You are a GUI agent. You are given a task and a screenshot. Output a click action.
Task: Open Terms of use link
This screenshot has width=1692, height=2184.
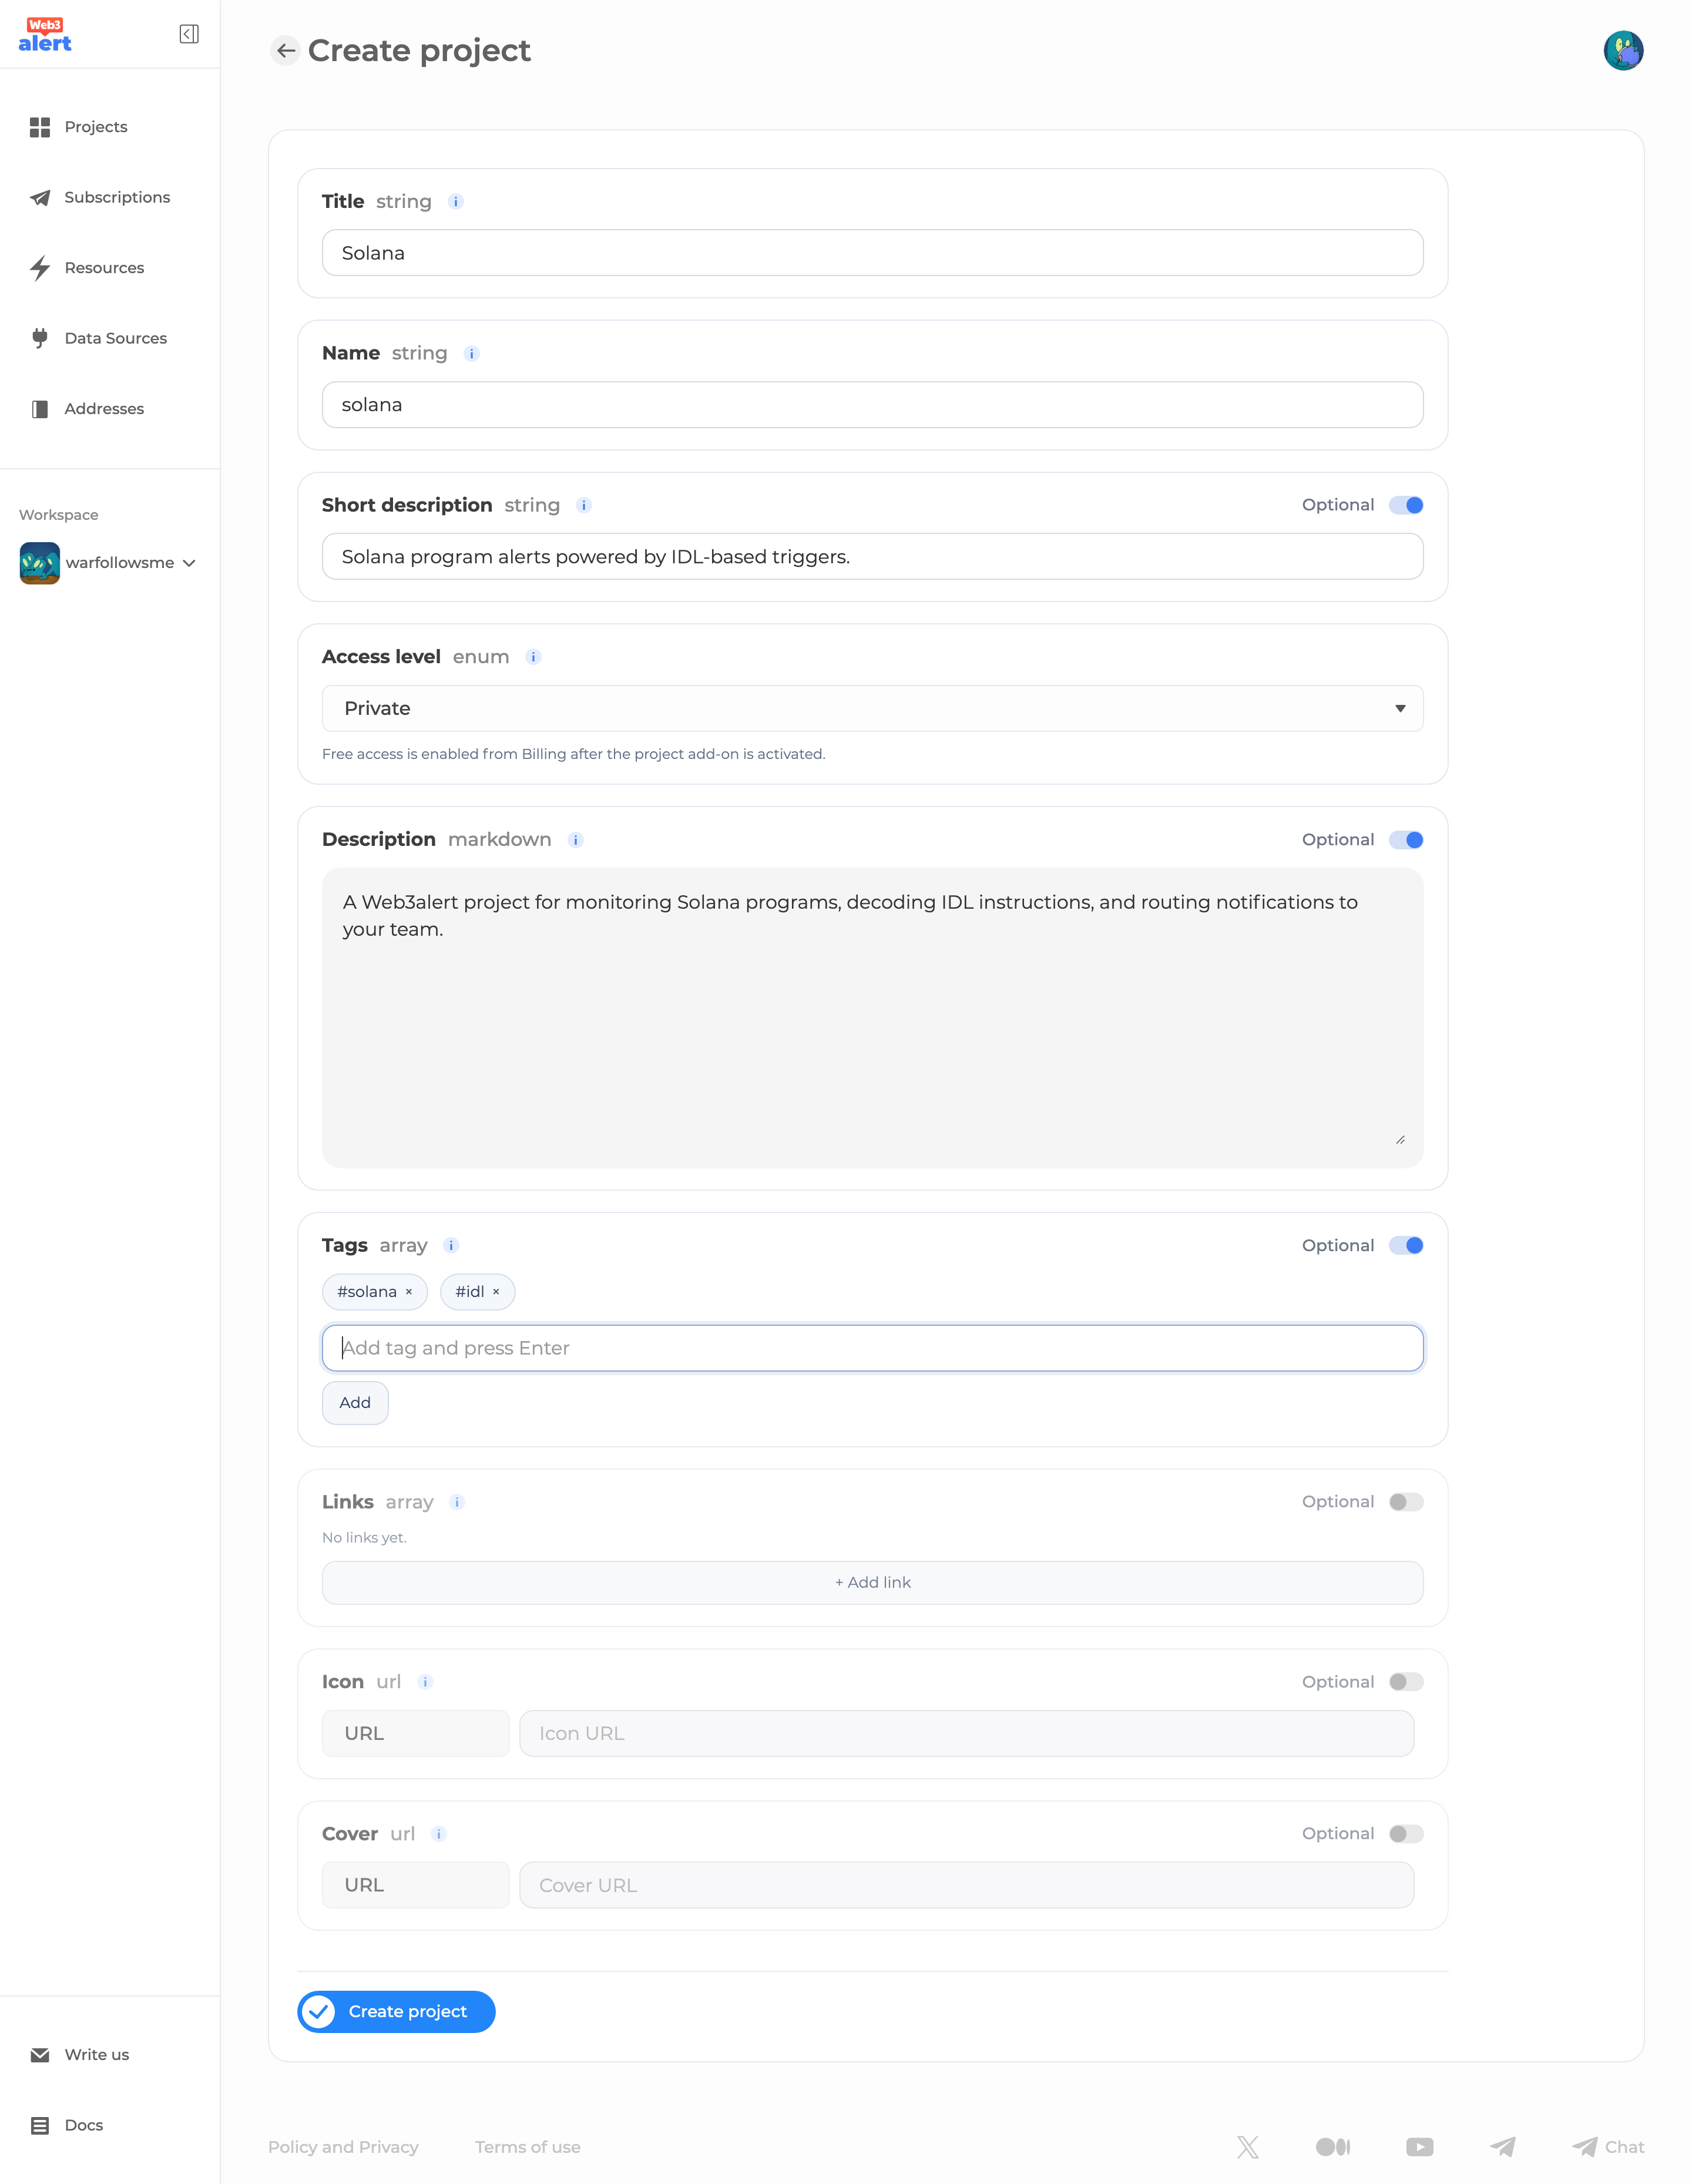point(527,2147)
